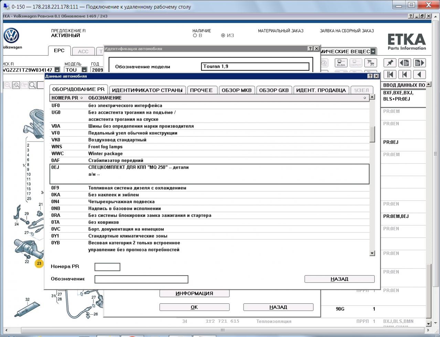Click the greyed УЗЕЛ tab
The height and width of the screenshot is (337, 440).
(362, 90)
